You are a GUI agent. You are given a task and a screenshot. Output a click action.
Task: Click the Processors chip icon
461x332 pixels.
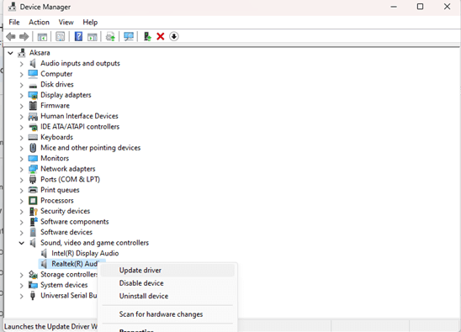coord(33,201)
